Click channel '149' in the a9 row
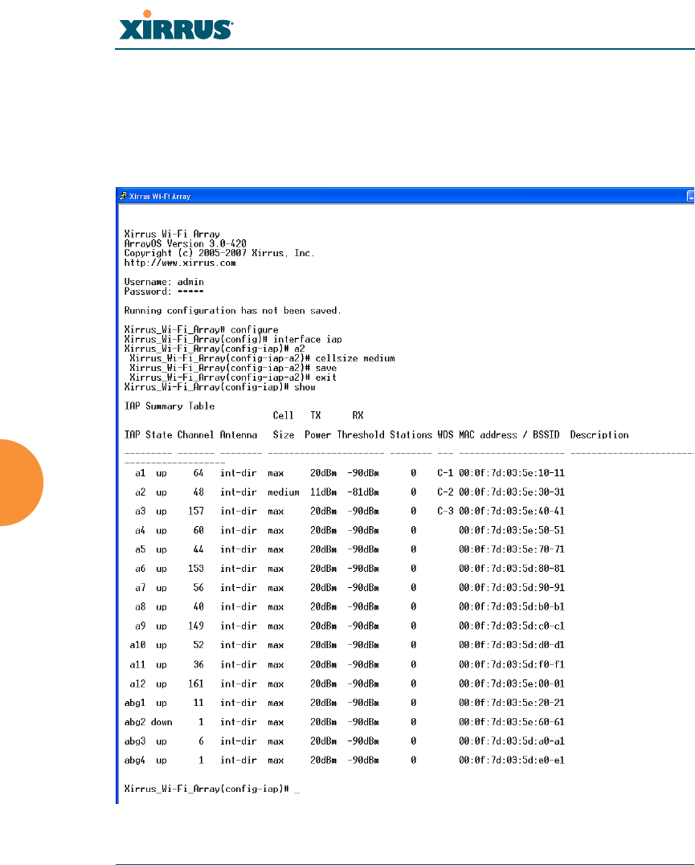The image size is (695, 865). point(196,626)
